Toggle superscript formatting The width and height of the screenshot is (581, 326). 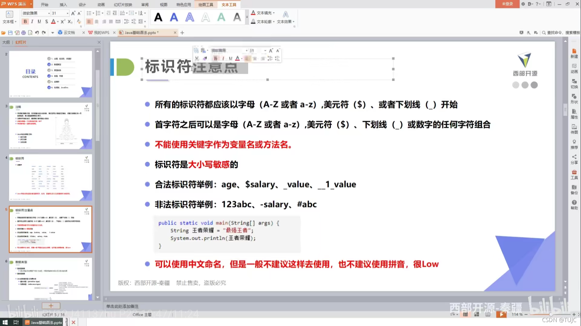(63, 21)
